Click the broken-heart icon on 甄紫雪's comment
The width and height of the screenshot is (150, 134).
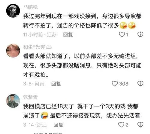tap(140, 125)
